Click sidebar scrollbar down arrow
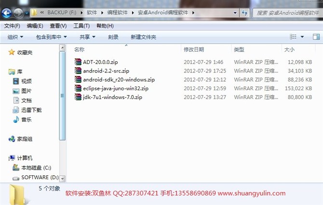Image resolution: width=323 pixels, height=205 pixels. 62,179
